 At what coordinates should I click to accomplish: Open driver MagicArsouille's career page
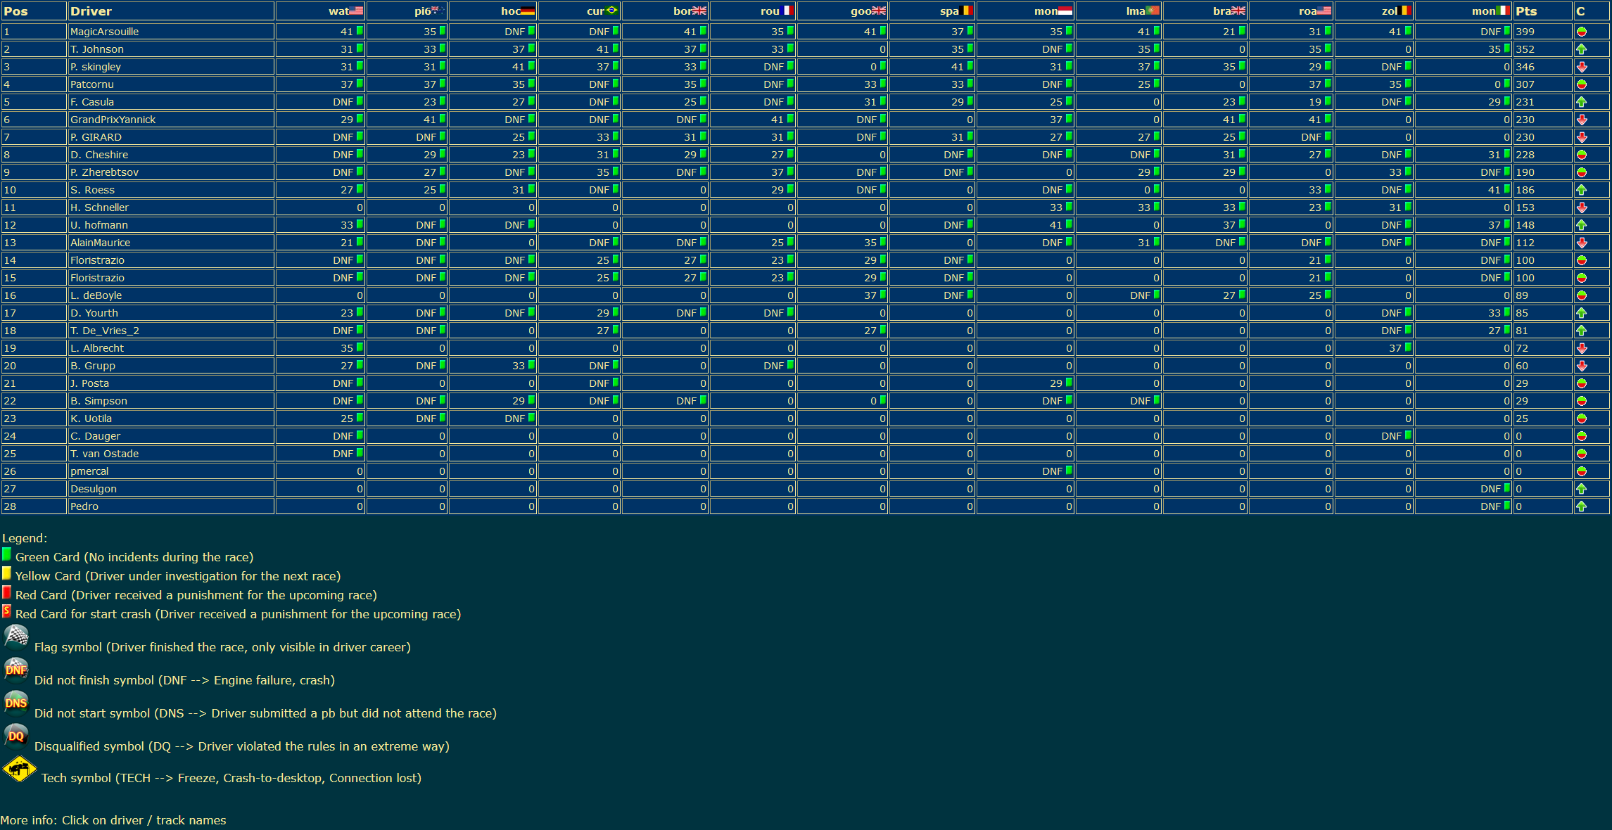click(x=104, y=32)
